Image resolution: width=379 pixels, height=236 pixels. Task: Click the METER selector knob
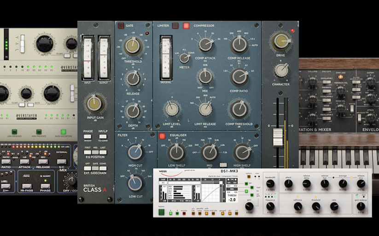click(184, 58)
